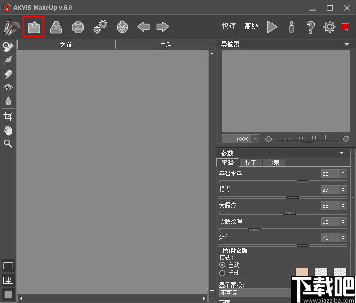
Task: Open preferences gear icon
Action: (x=329, y=27)
